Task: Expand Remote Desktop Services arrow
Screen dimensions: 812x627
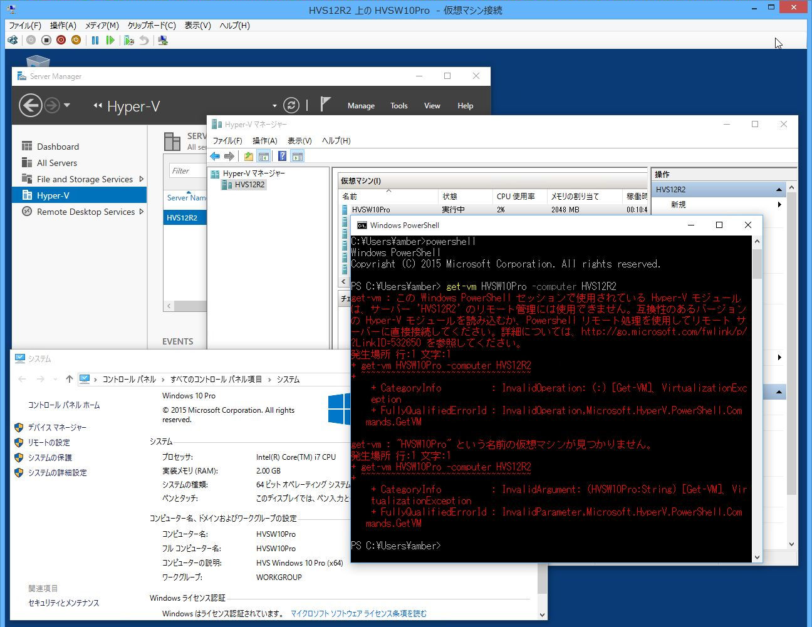Action: click(x=142, y=212)
